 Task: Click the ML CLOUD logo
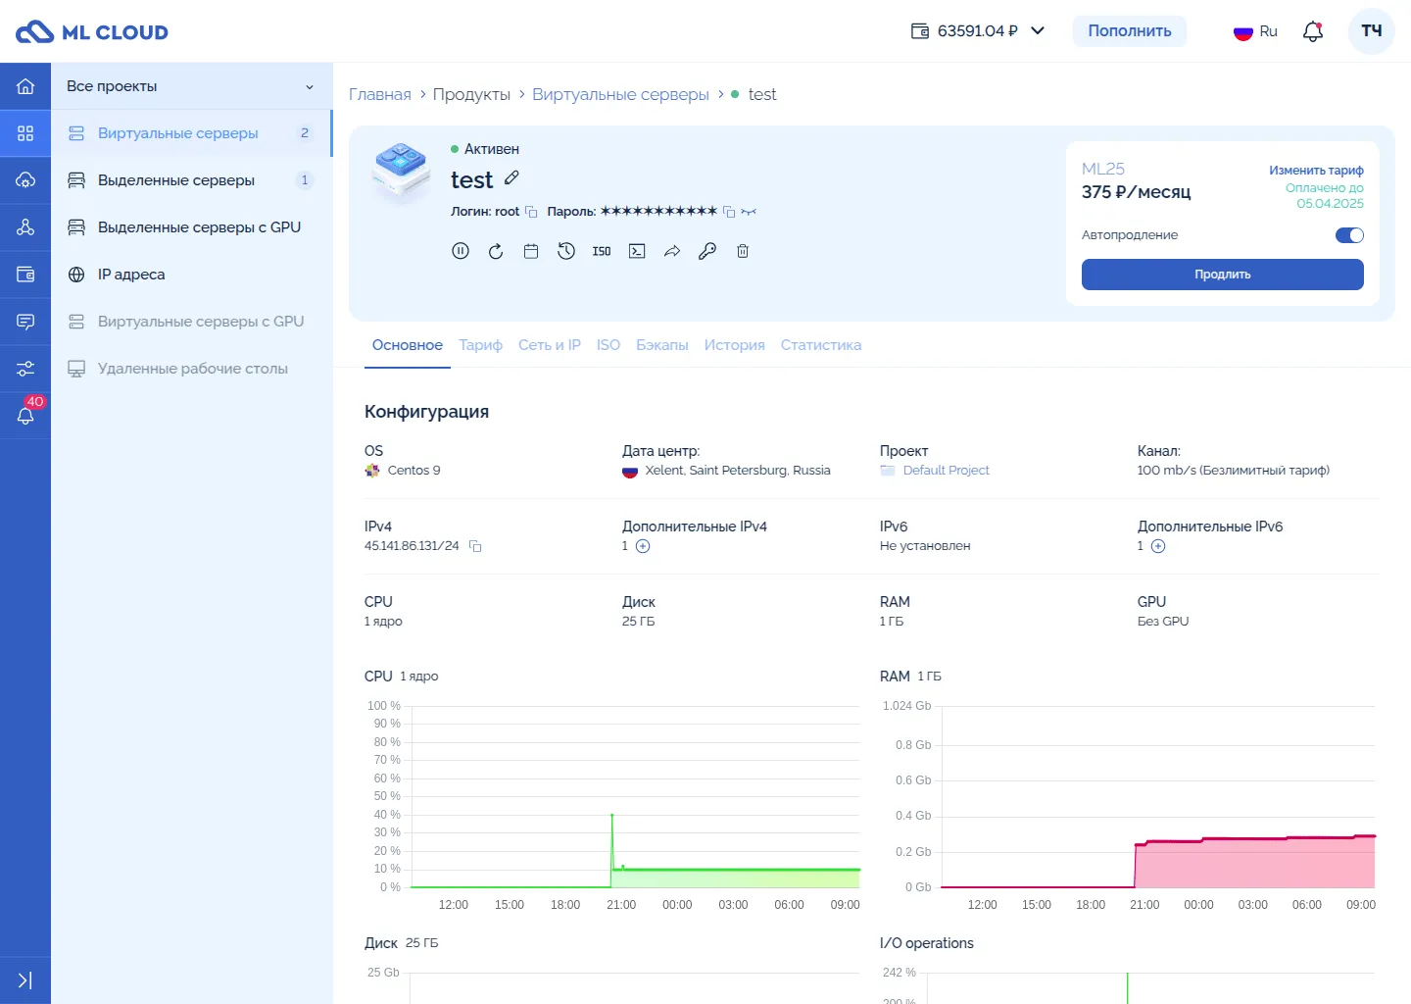[92, 31]
